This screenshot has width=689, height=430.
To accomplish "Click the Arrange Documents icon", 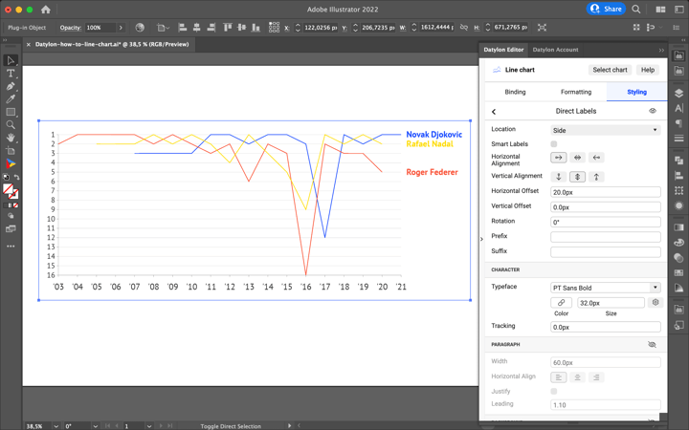I will pos(660,10).
